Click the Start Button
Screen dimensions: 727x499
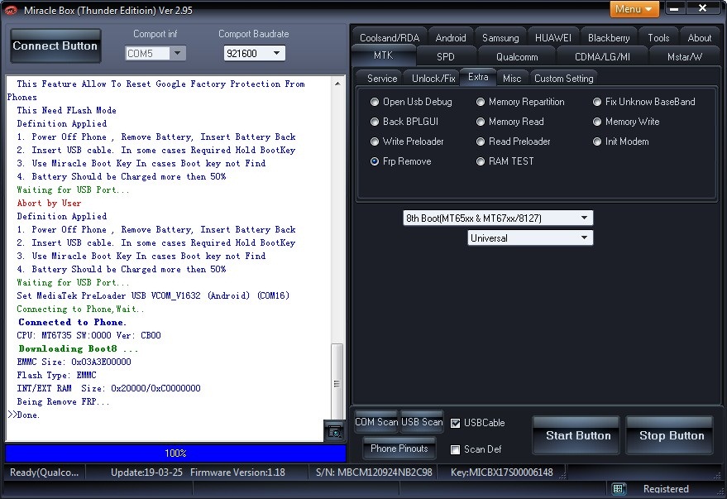(x=576, y=435)
